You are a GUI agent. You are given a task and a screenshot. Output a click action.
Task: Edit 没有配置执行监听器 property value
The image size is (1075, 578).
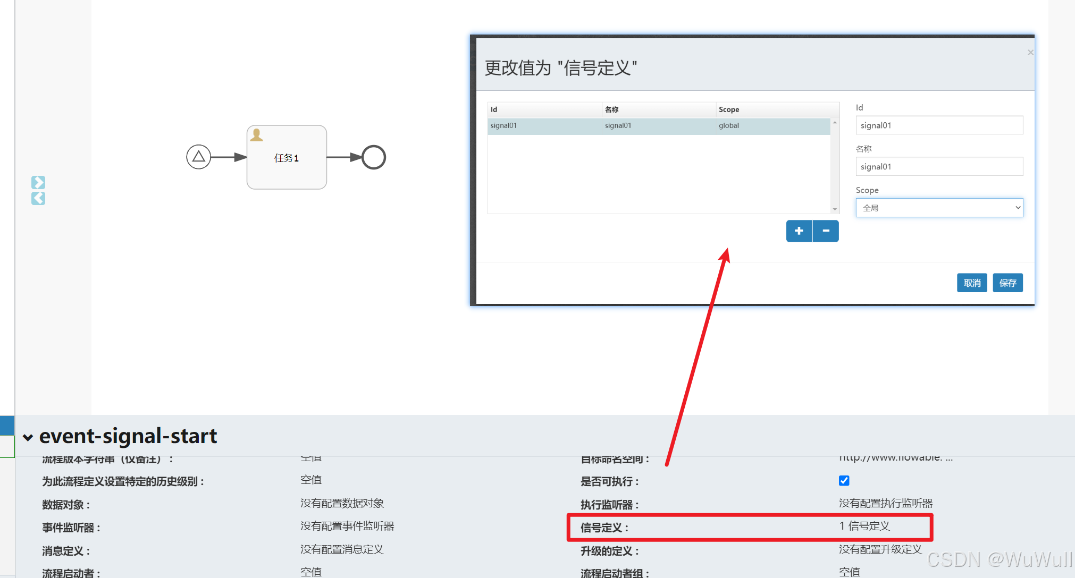(886, 503)
